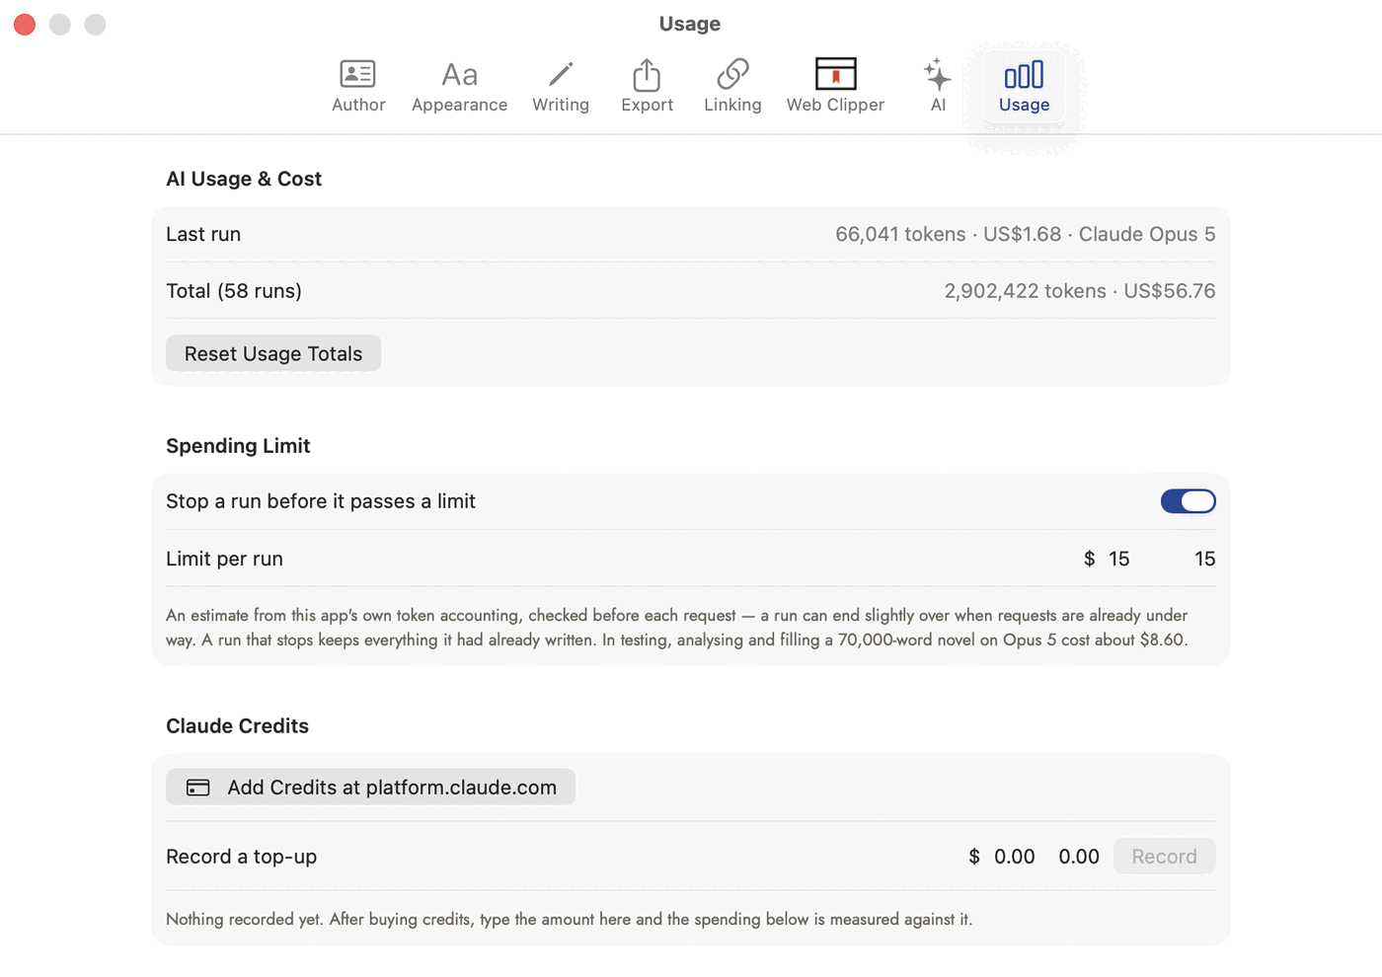Screen dimensions: 1382x977
Task: Select the Usage preferences pane
Action: pyautogui.click(x=1024, y=87)
